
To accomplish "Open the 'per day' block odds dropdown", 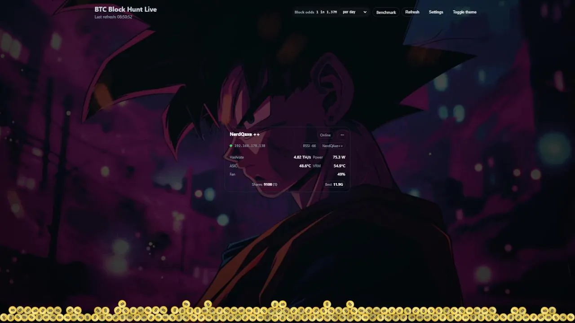I will (x=354, y=12).
